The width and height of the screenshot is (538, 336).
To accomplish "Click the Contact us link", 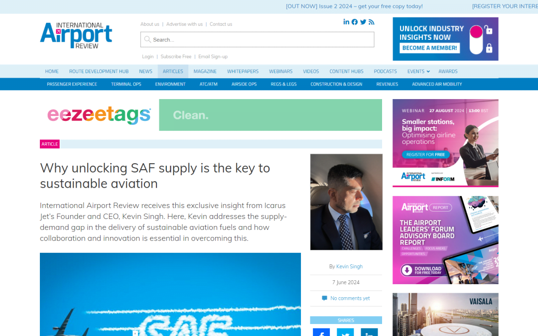I will (221, 24).
